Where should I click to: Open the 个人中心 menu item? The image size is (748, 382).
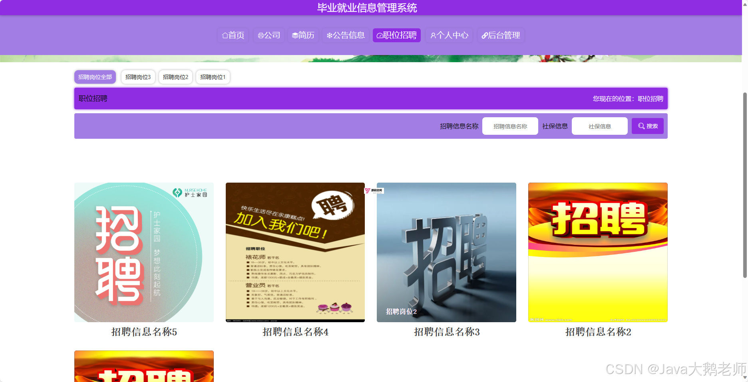pyautogui.click(x=449, y=35)
